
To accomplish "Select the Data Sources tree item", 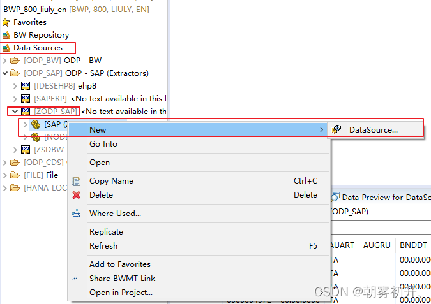I will point(38,48).
